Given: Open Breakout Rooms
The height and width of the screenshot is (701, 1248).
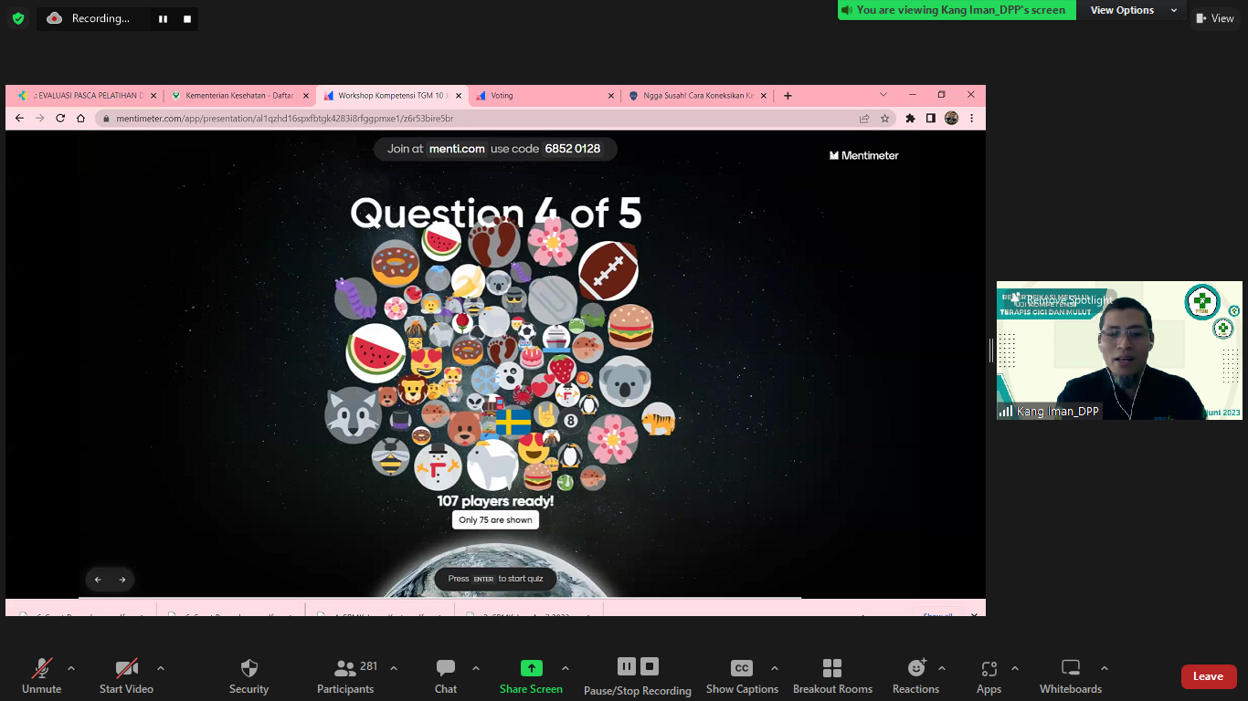Looking at the screenshot, I should (x=832, y=676).
